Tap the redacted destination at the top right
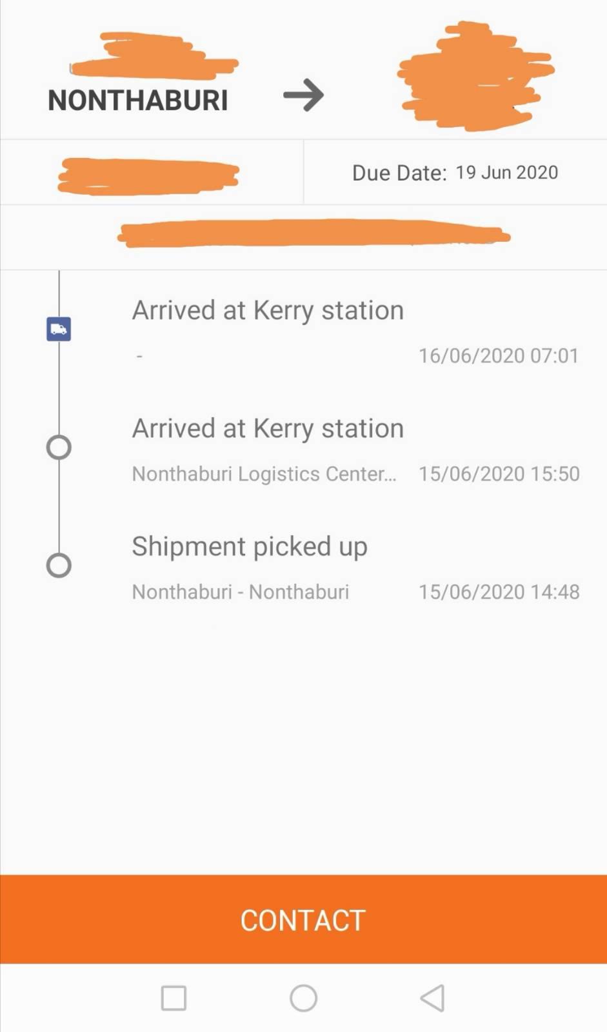The width and height of the screenshot is (607, 1032). (x=475, y=76)
